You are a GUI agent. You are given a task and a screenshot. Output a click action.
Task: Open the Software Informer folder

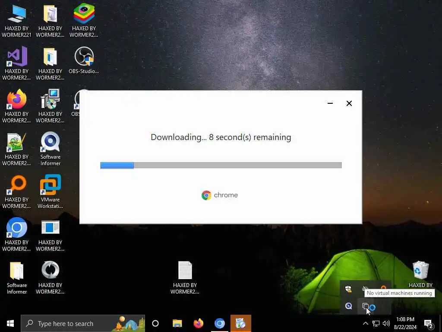(x=17, y=271)
